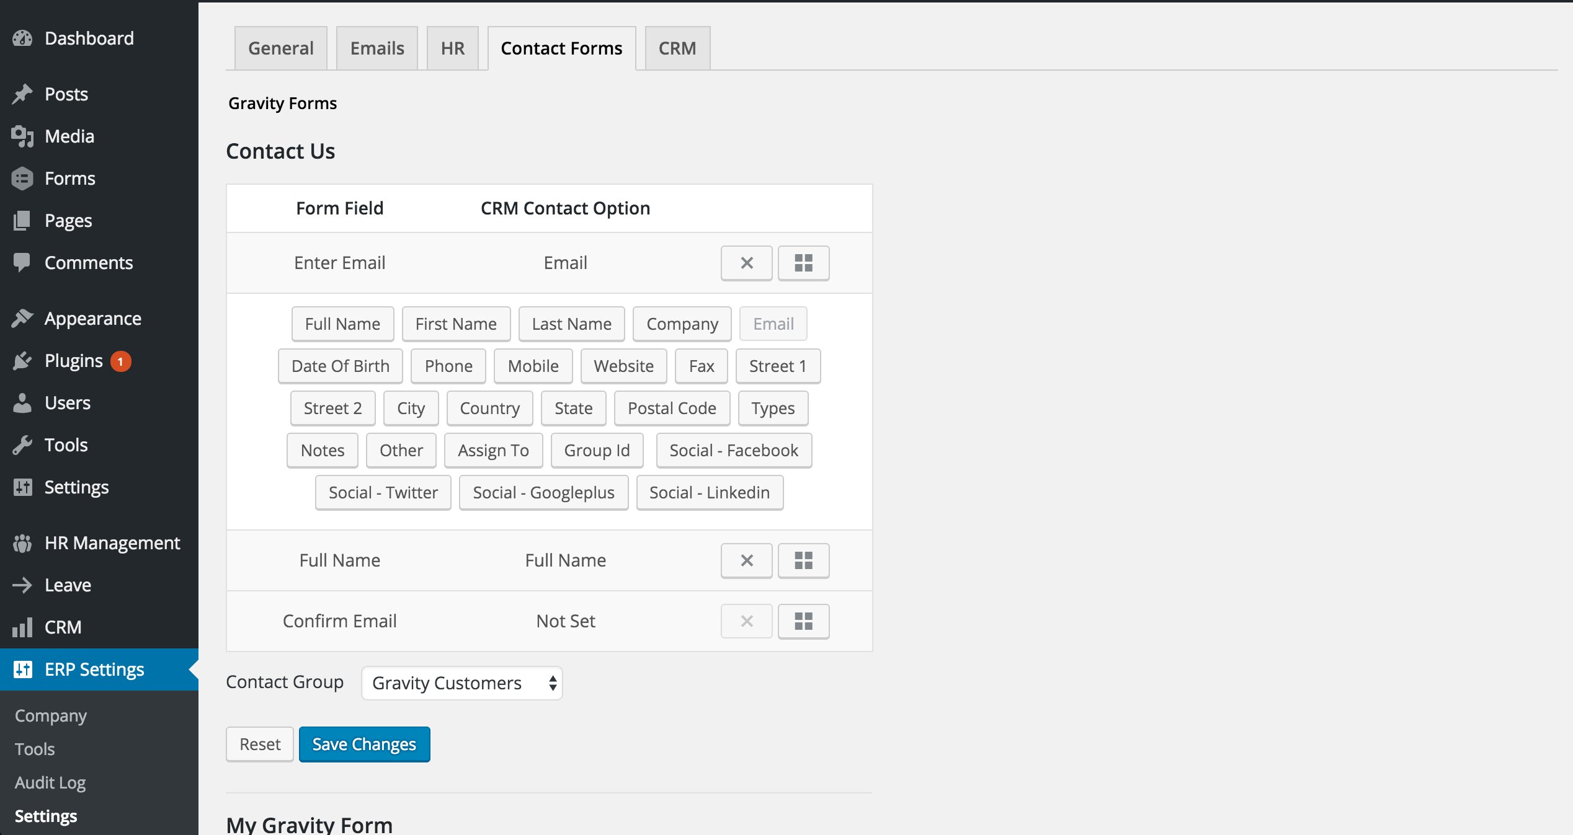Screen dimensions: 1573x835
Task: Go to Plugins with update badge
Action: (x=73, y=361)
